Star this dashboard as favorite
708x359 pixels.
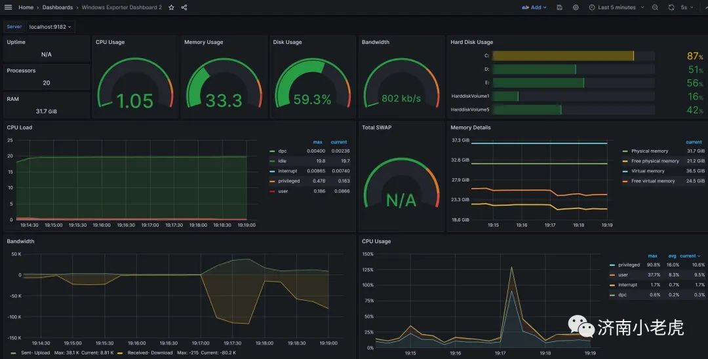(x=172, y=8)
